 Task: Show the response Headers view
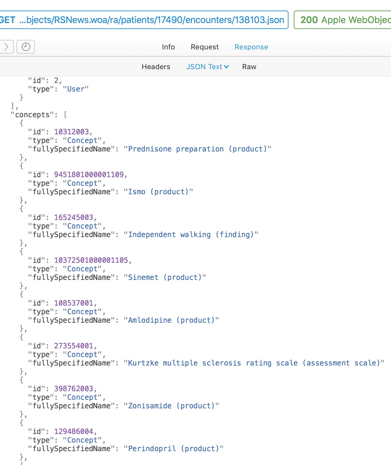pyautogui.click(x=156, y=67)
